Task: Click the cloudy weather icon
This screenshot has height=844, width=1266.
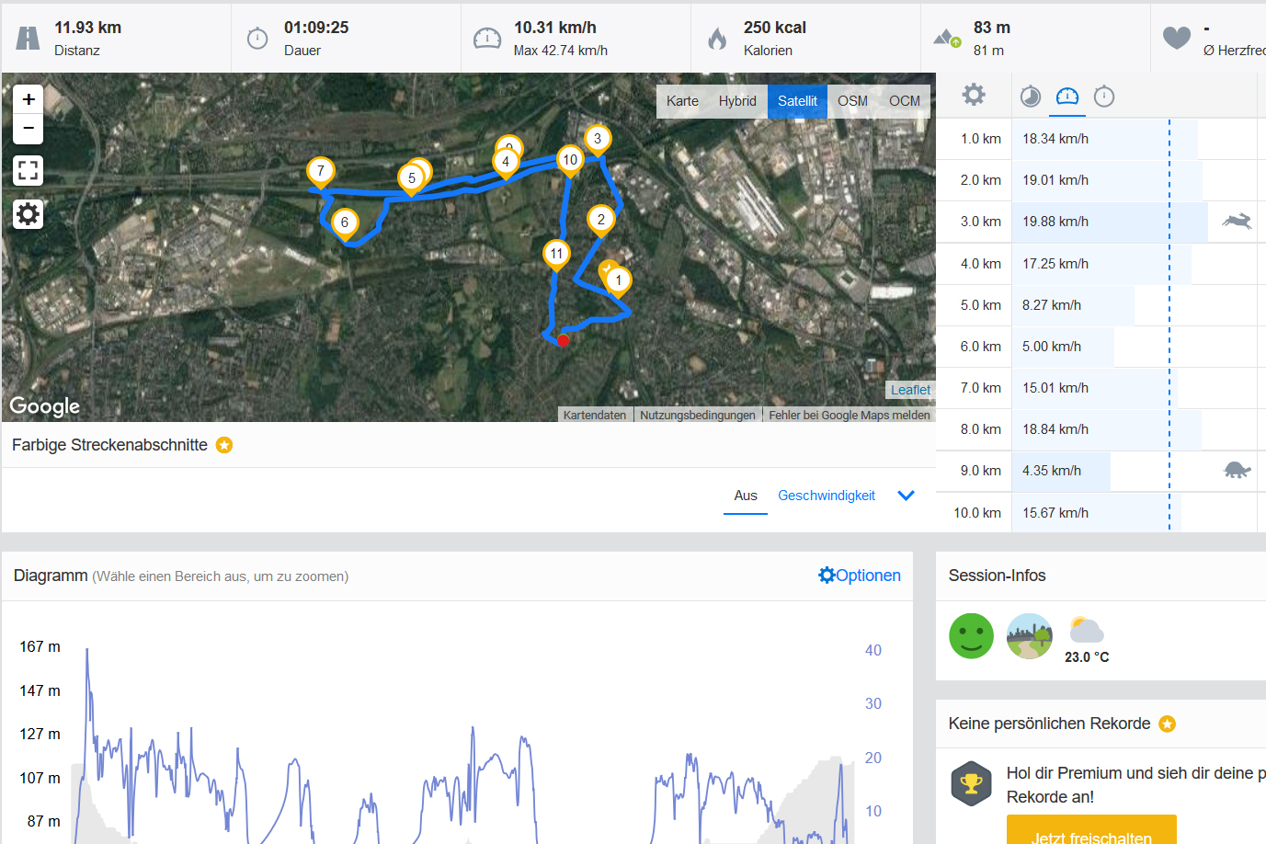Action: pos(1087,630)
